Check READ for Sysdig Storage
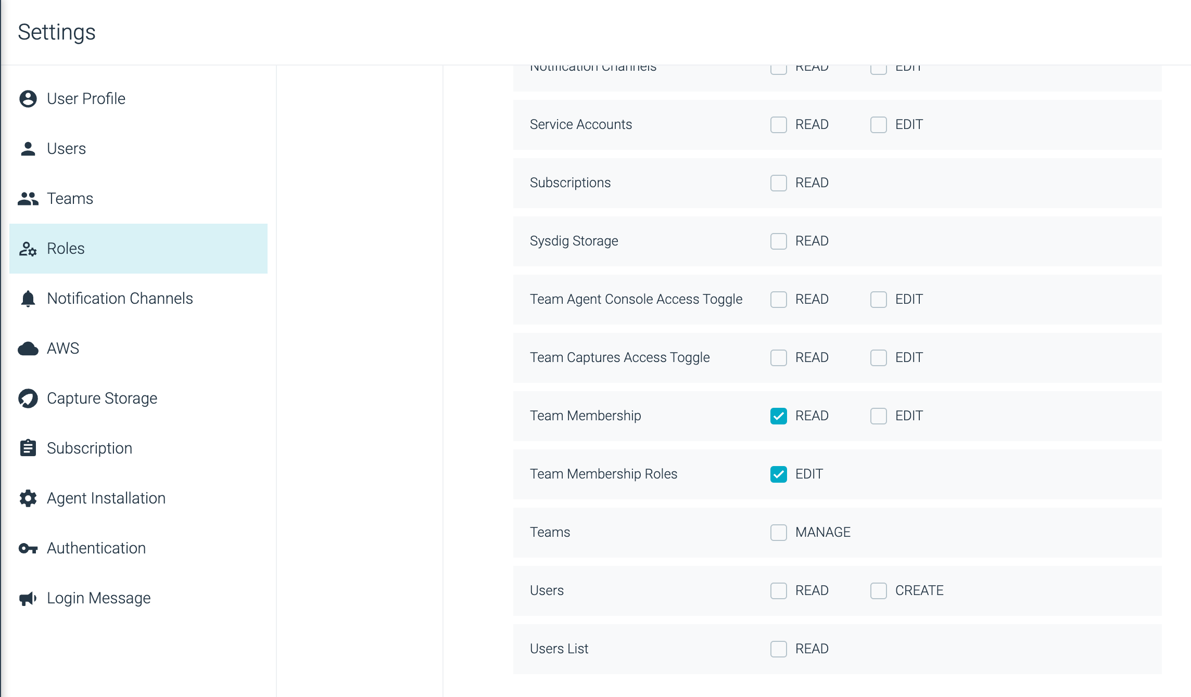This screenshot has width=1191, height=697. click(x=779, y=241)
